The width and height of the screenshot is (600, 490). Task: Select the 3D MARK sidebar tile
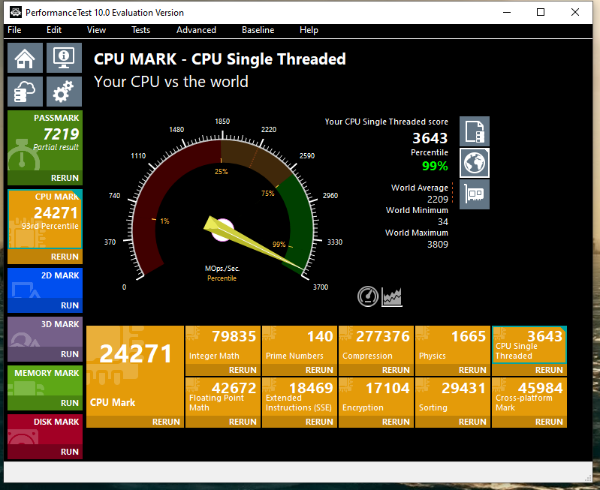[x=45, y=332]
